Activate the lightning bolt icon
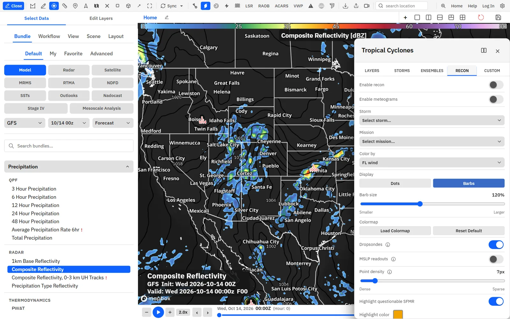Image resolution: width=510 pixels, height=319 pixels. click(x=227, y=6)
